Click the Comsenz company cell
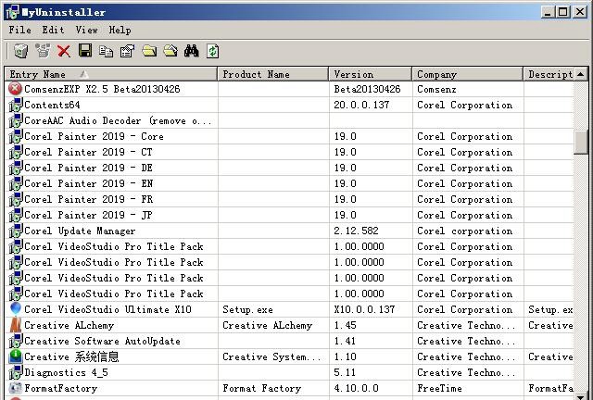The height and width of the screenshot is (400, 593). click(436, 89)
